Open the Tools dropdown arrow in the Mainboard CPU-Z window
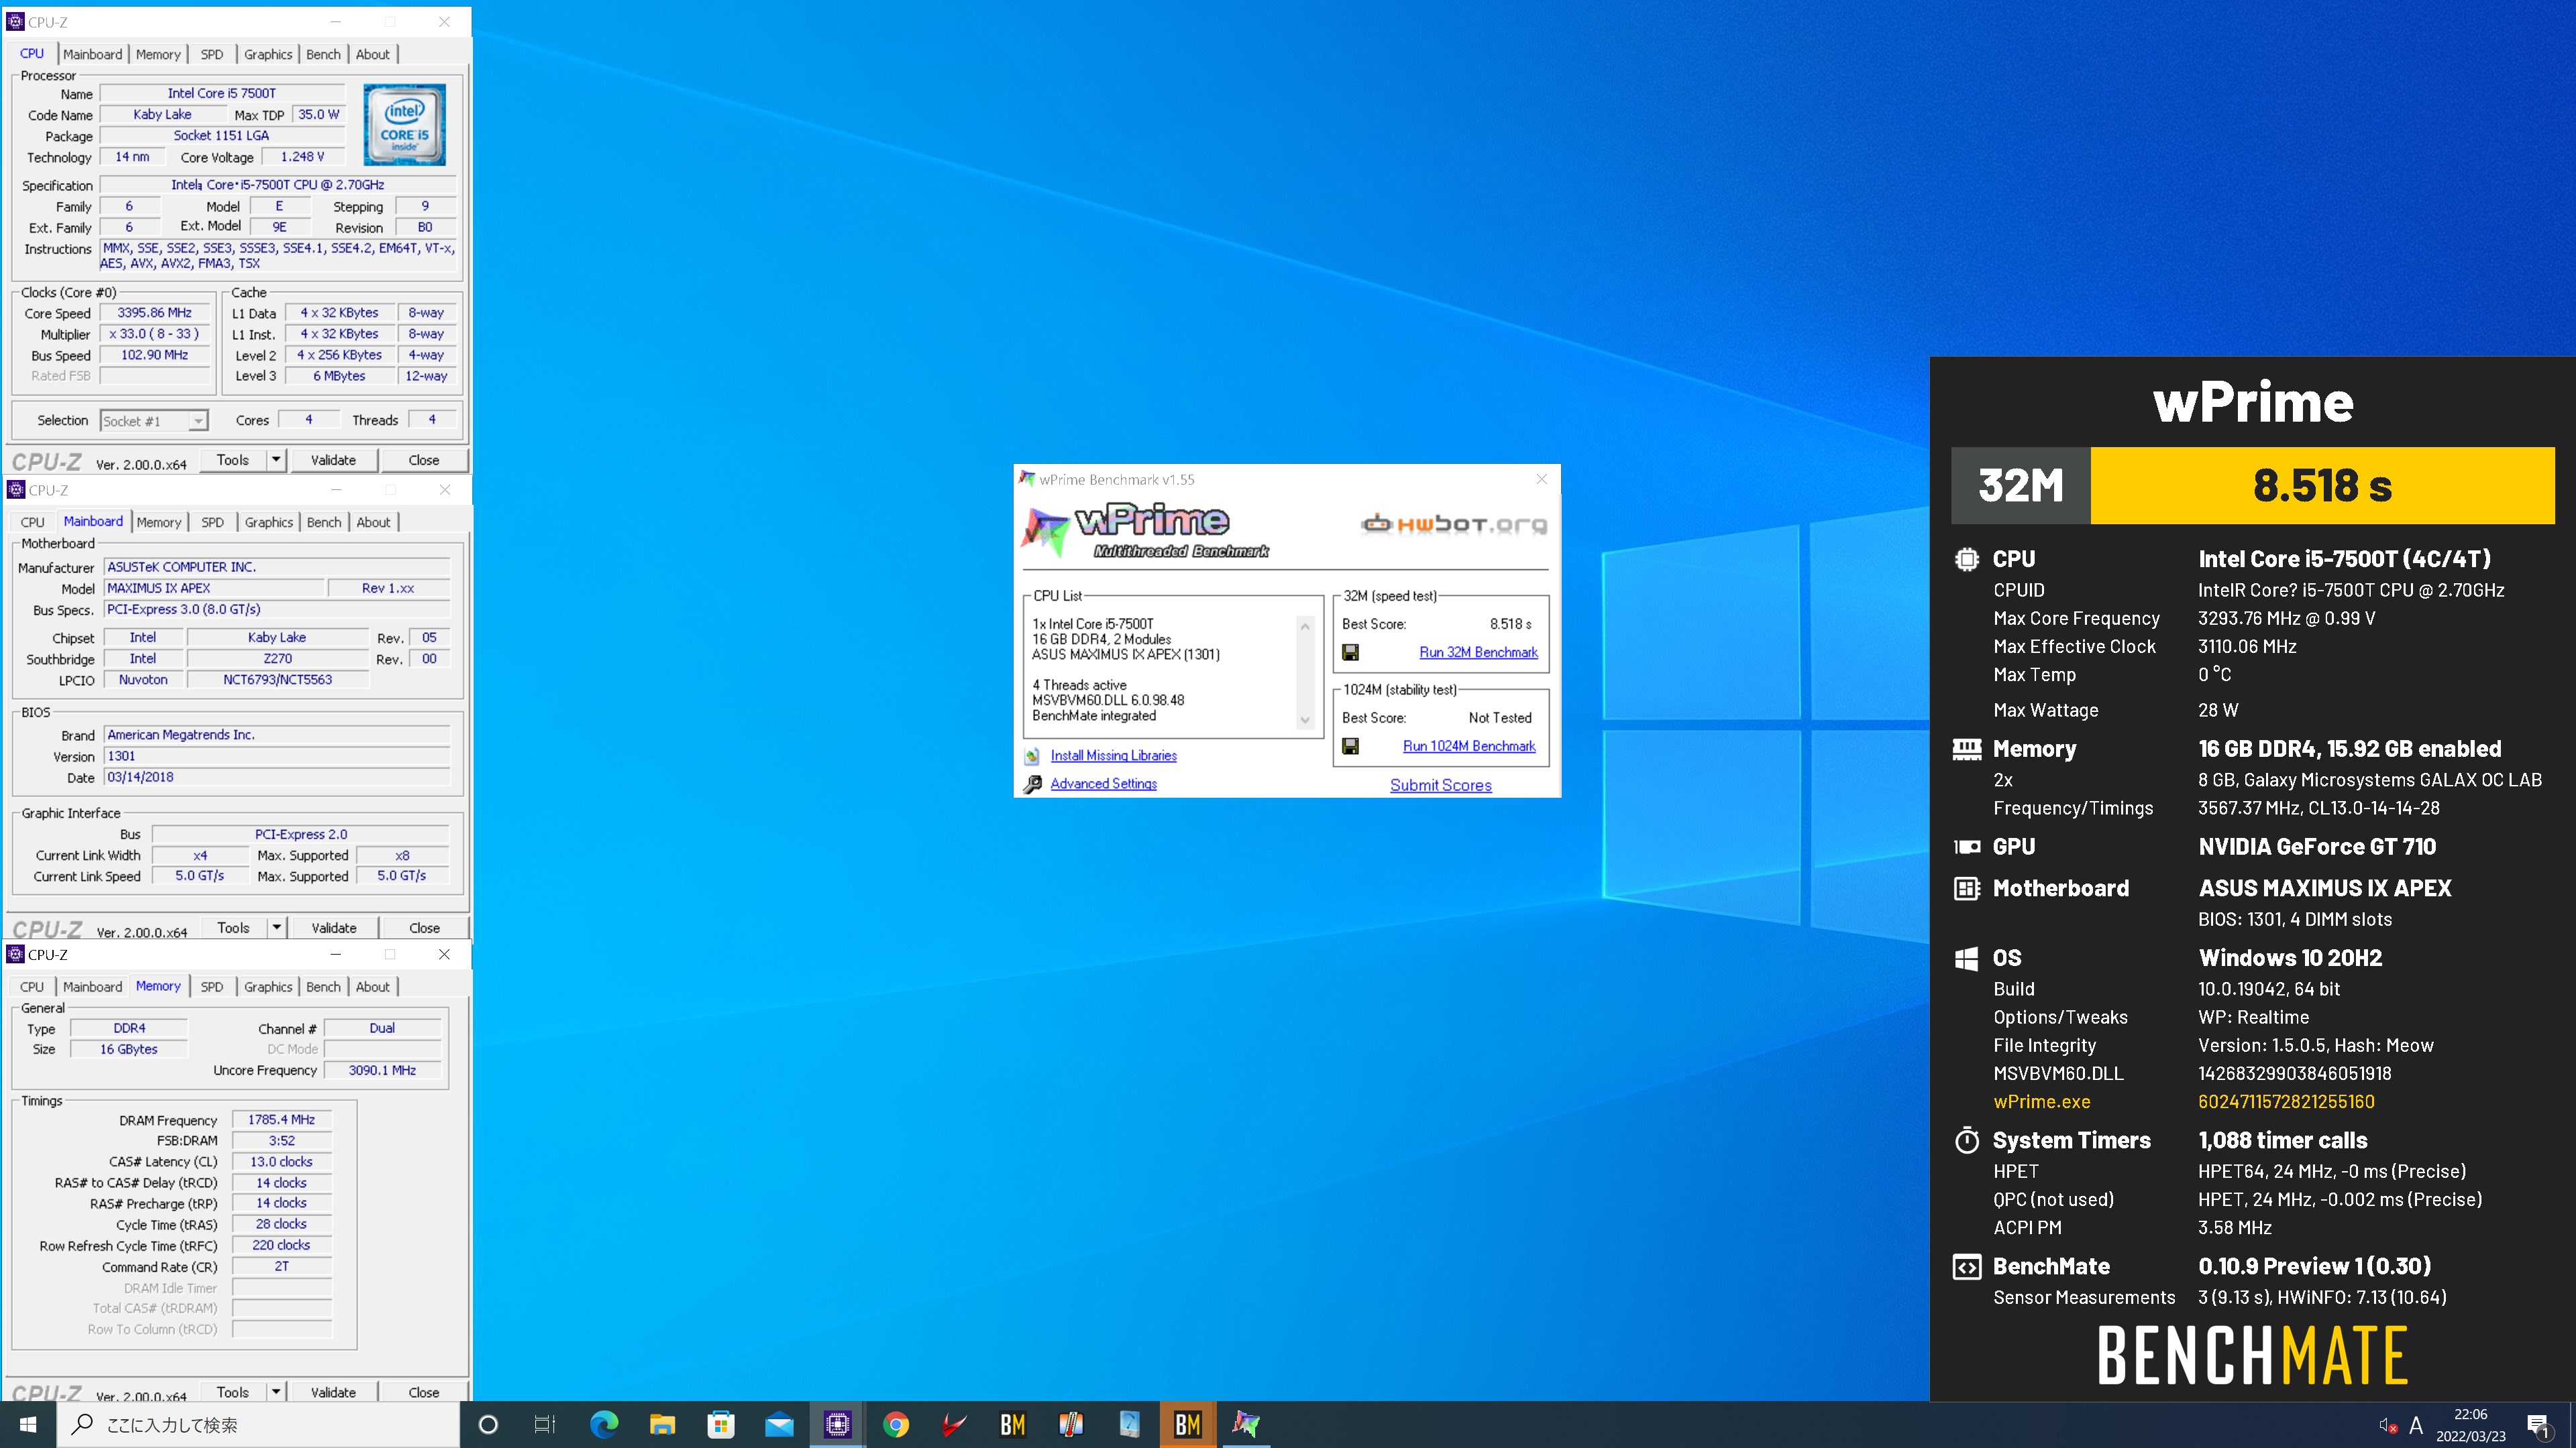This screenshot has width=2576, height=1448. 277,927
